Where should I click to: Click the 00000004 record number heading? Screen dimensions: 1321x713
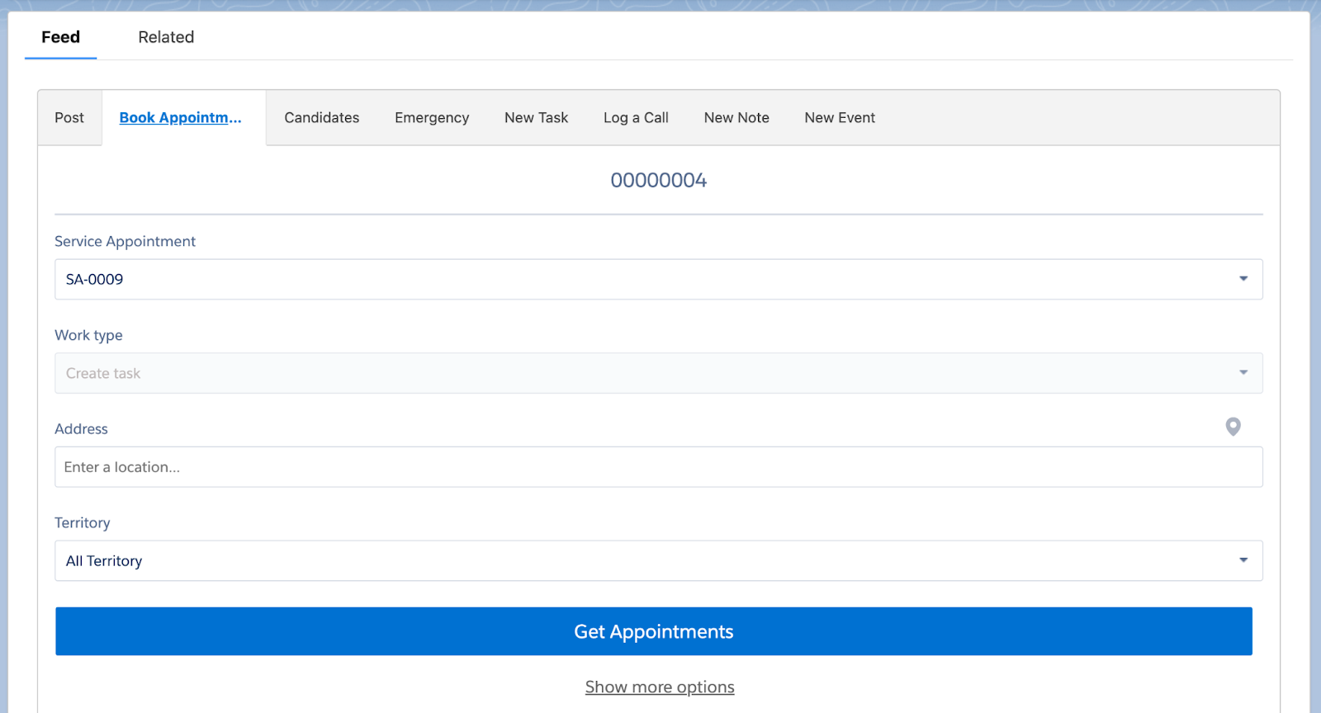(x=659, y=180)
